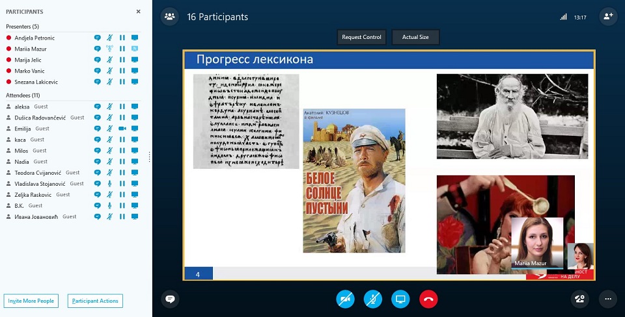Open chat icon for Milos
Screen dimensions: 625x317
pos(97,151)
